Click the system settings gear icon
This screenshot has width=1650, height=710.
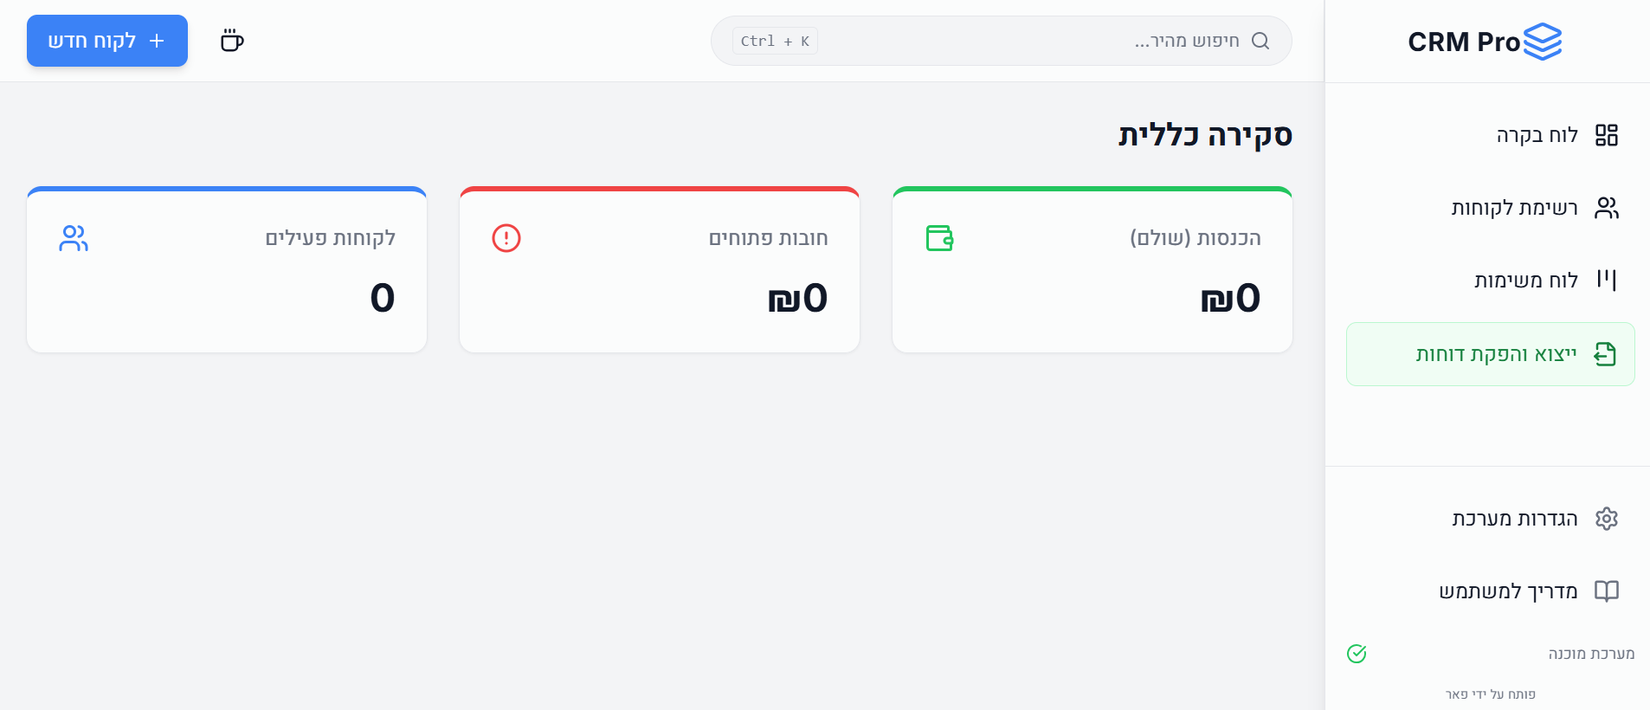coord(1607,519)
